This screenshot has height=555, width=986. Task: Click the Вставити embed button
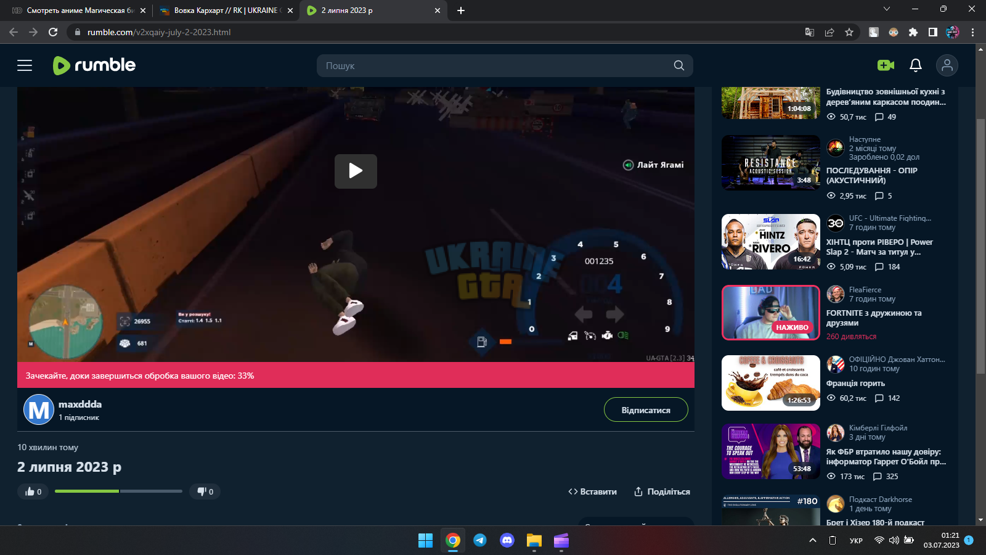(592, 491)
